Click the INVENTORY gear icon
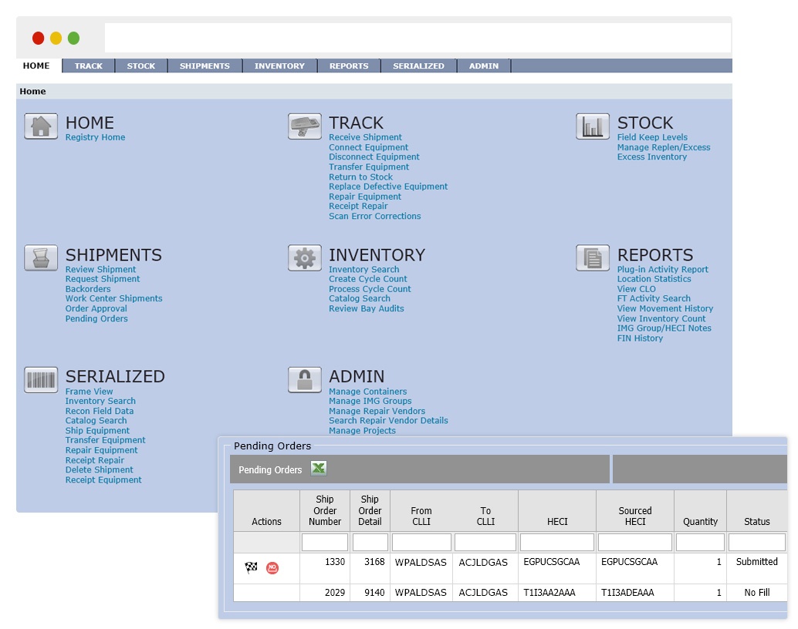Viewport: 798px width, 629px height. pos(304,257)
